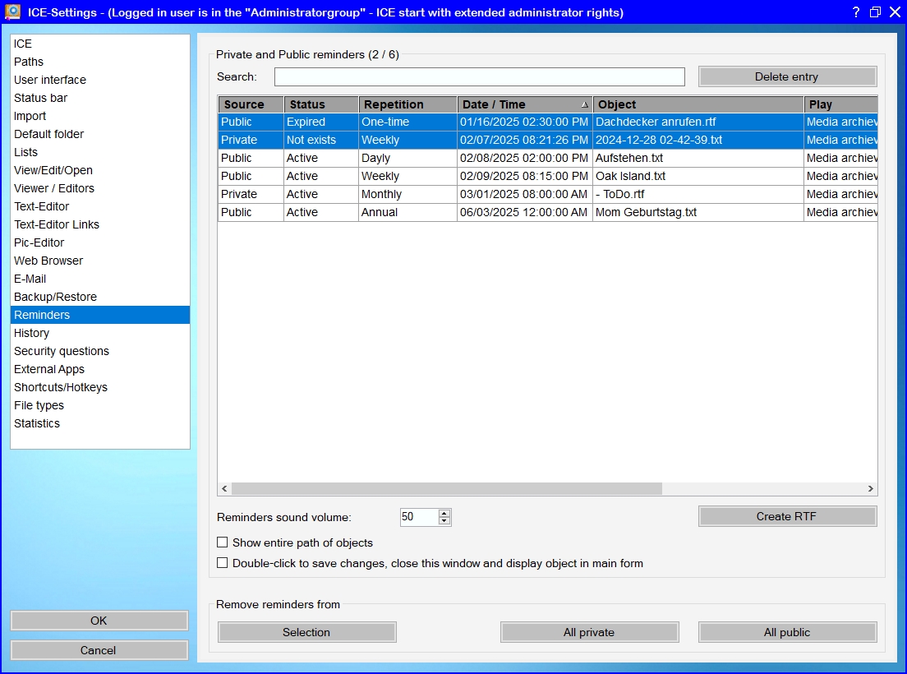Click in the Search input field
Viewport: 907px width, 674px height.
pyautogui.click(x=479, y=76)
